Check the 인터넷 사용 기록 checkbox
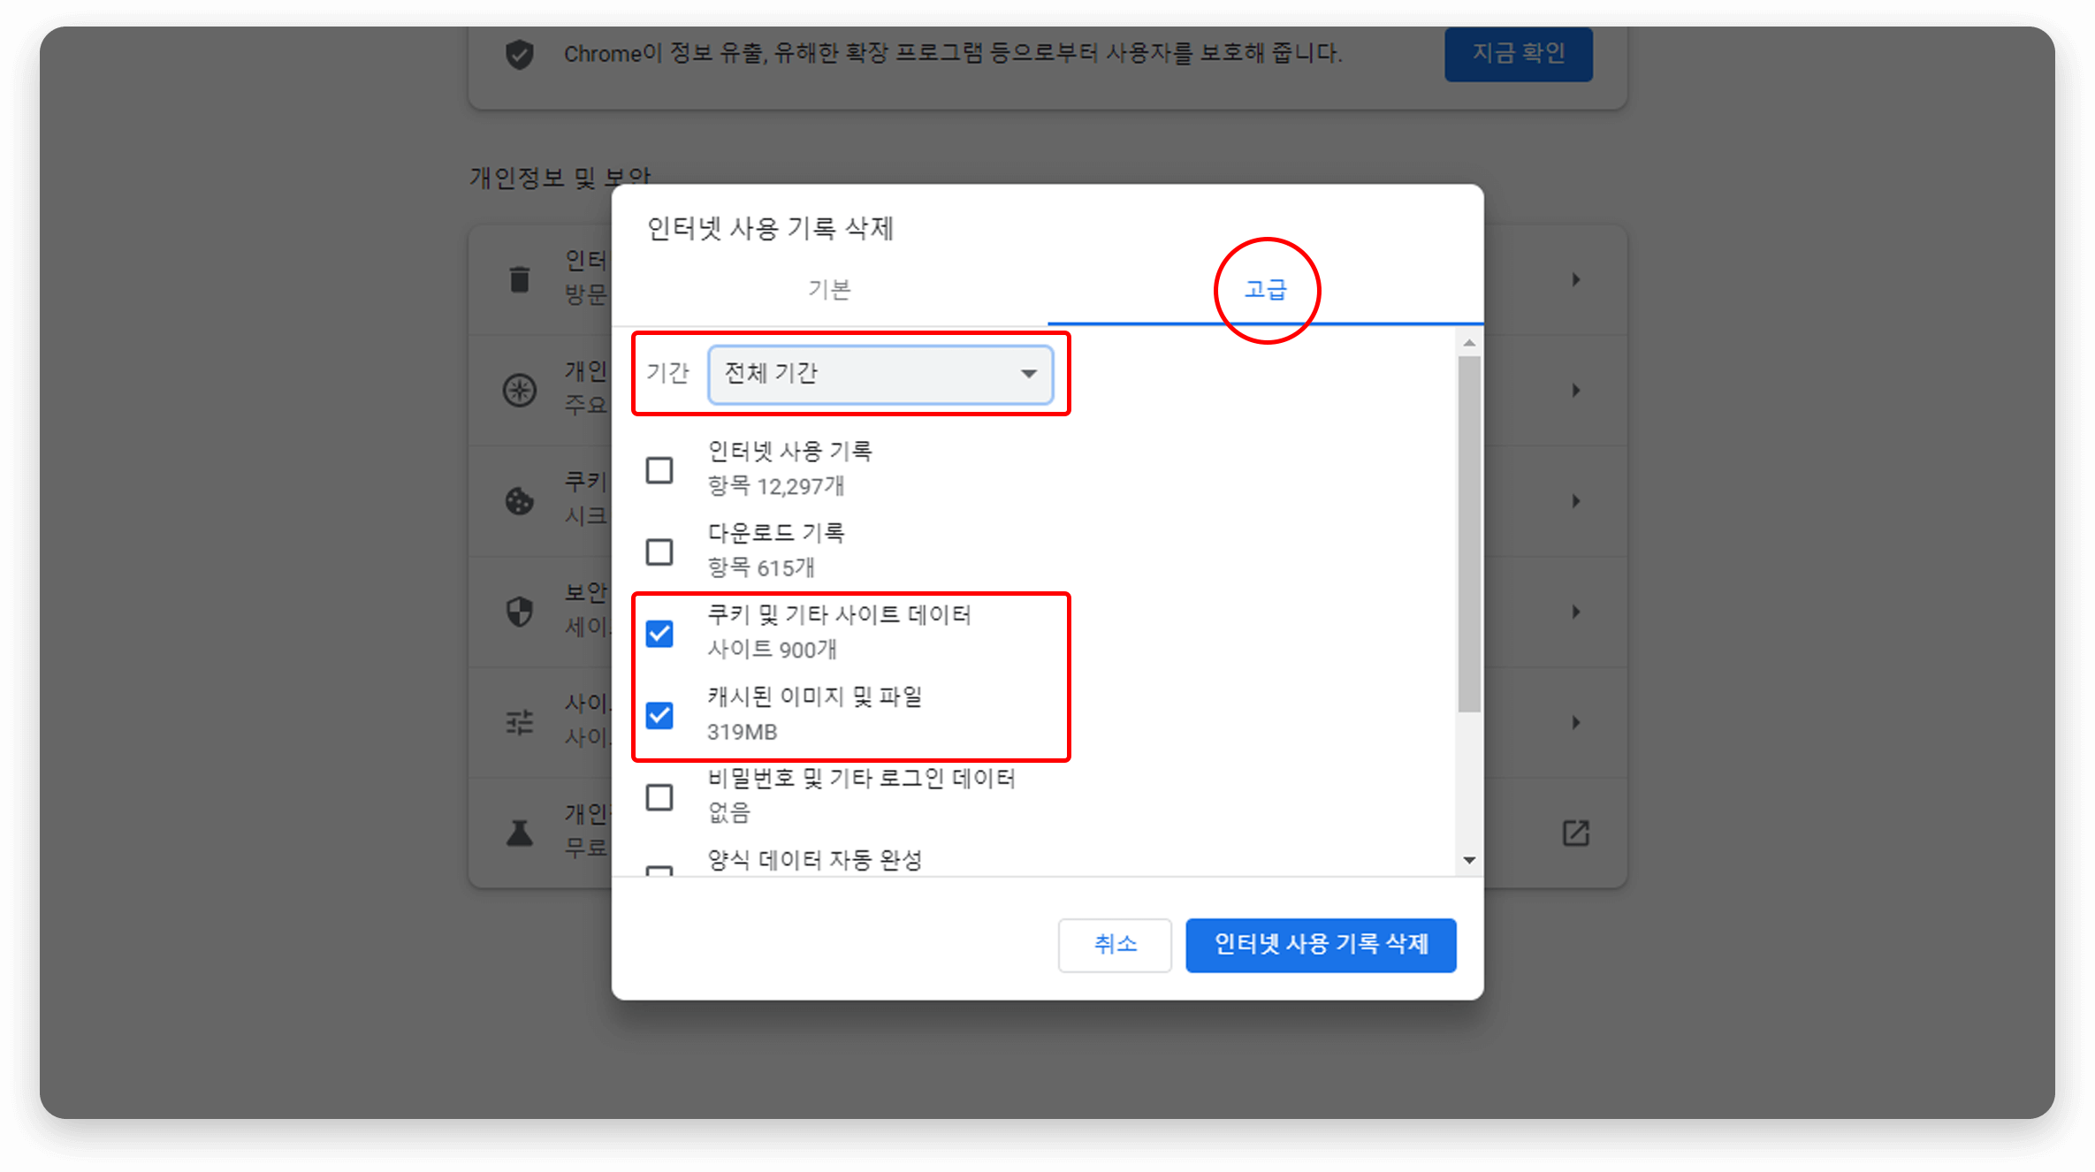Screen dimensions: 2095x1172 (x=659, y=470)
